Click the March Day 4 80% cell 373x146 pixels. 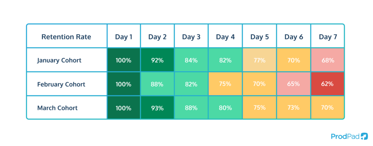[225, 108]
